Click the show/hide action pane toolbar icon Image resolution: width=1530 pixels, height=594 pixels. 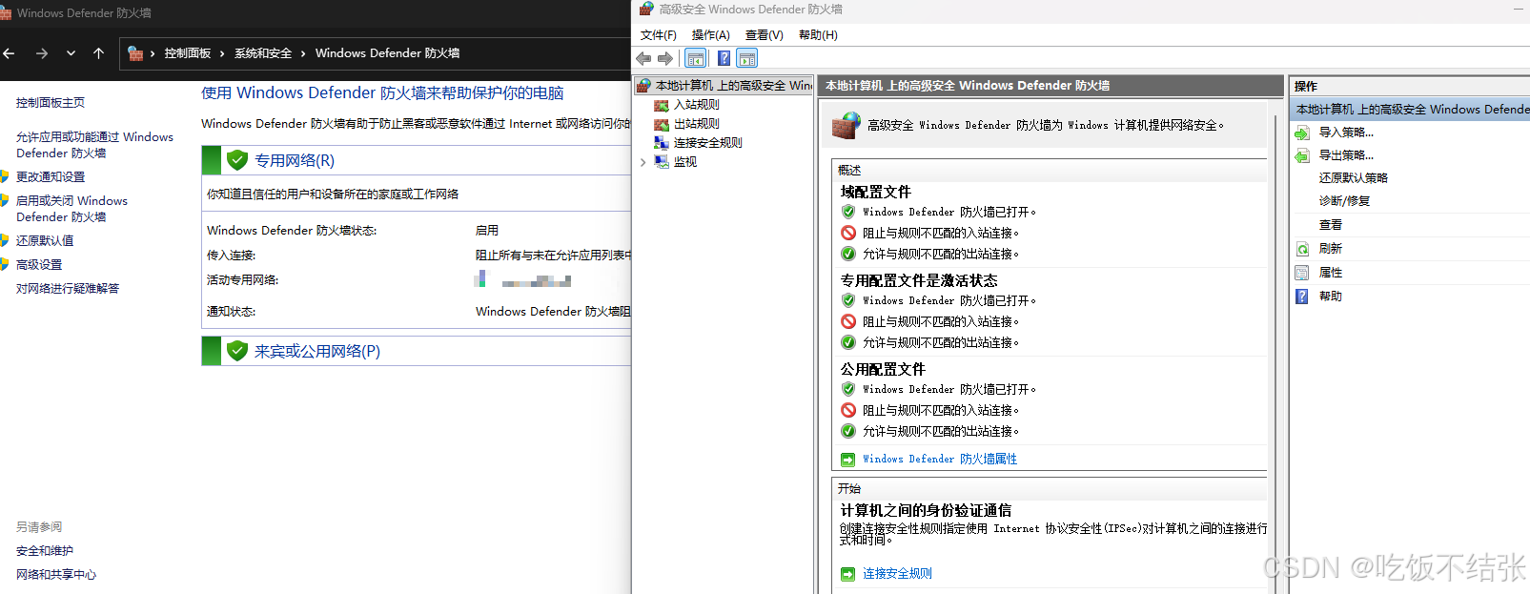[x=747, y=58]
